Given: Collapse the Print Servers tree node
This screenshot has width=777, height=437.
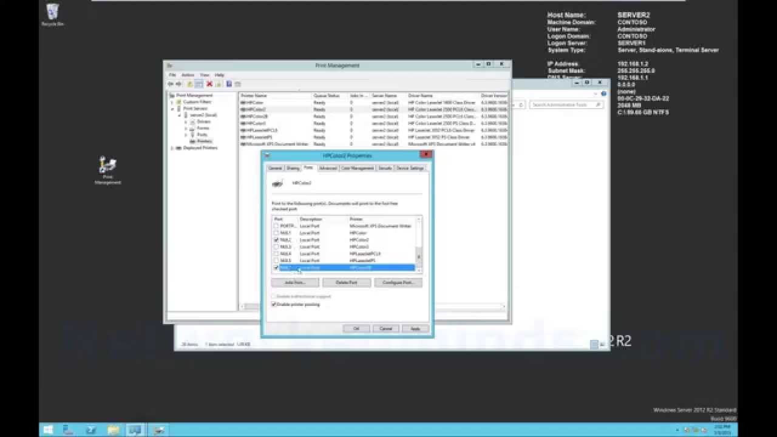Looking at the screenshot, I should tap(172, 109).
